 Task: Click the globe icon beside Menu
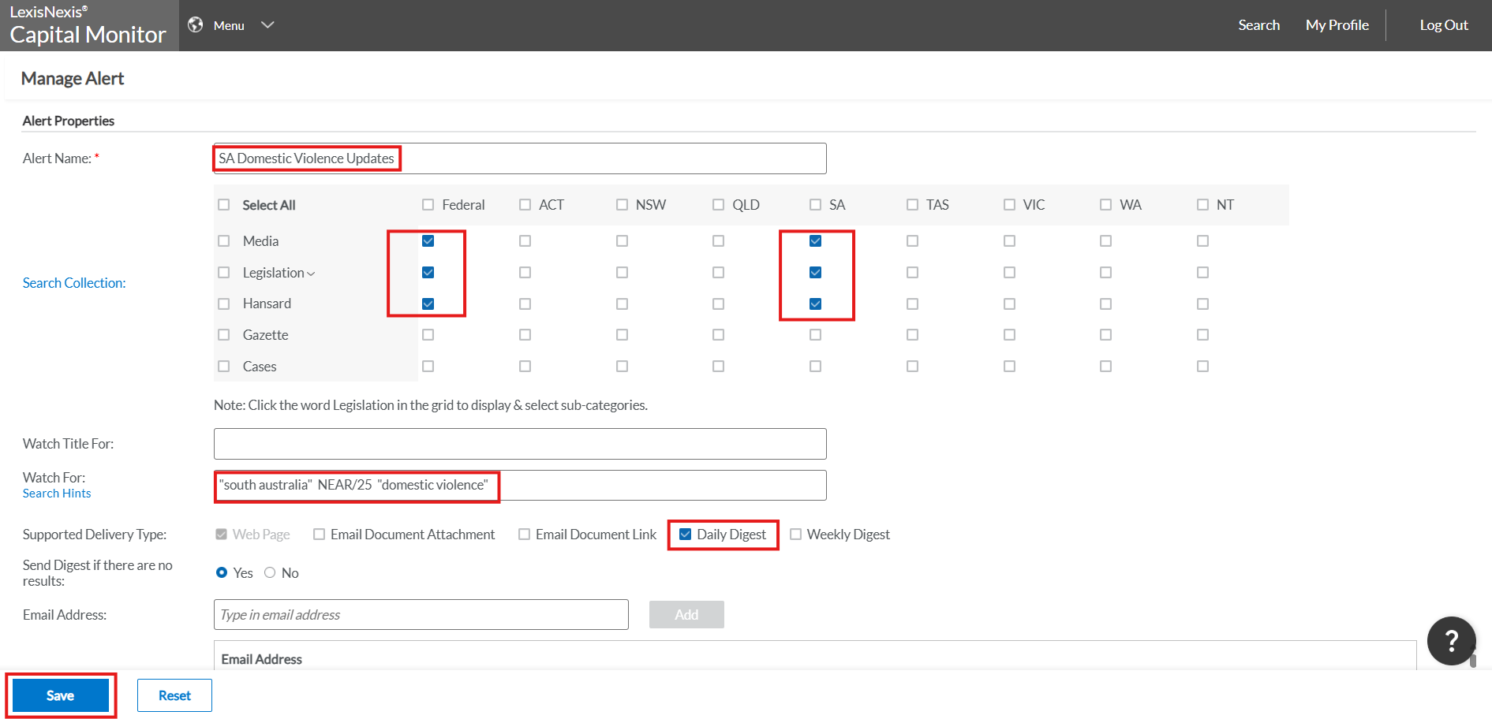click(x=196, y=25)
